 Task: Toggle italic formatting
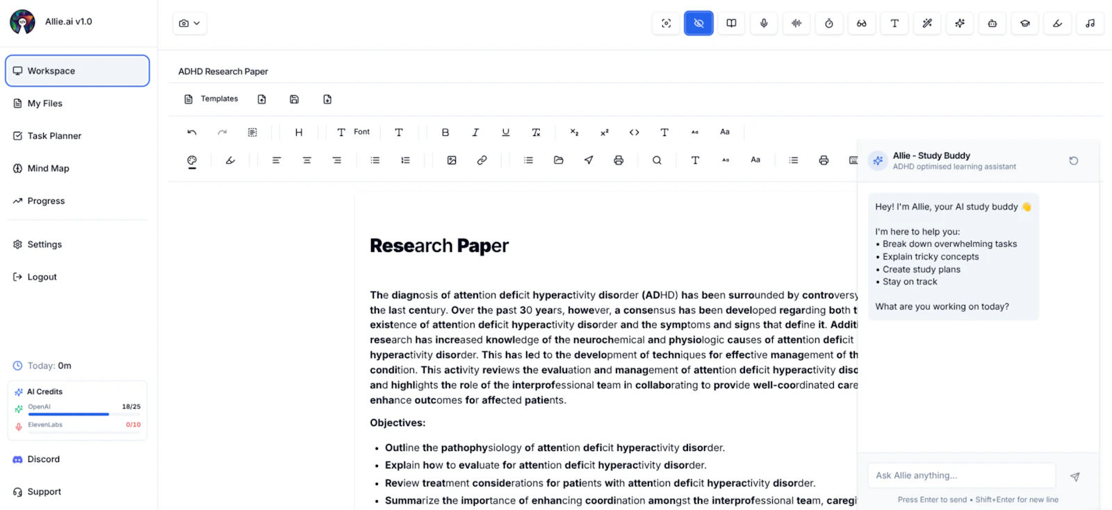tap(475, 132)
